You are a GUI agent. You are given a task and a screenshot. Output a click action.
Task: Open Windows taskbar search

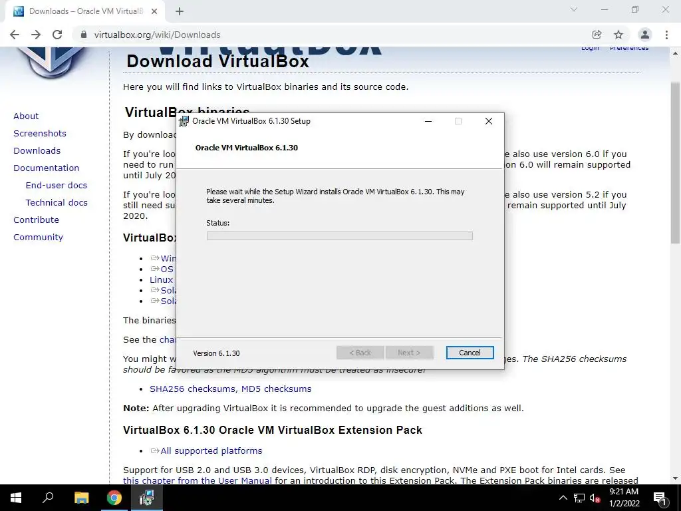point(48,498)
